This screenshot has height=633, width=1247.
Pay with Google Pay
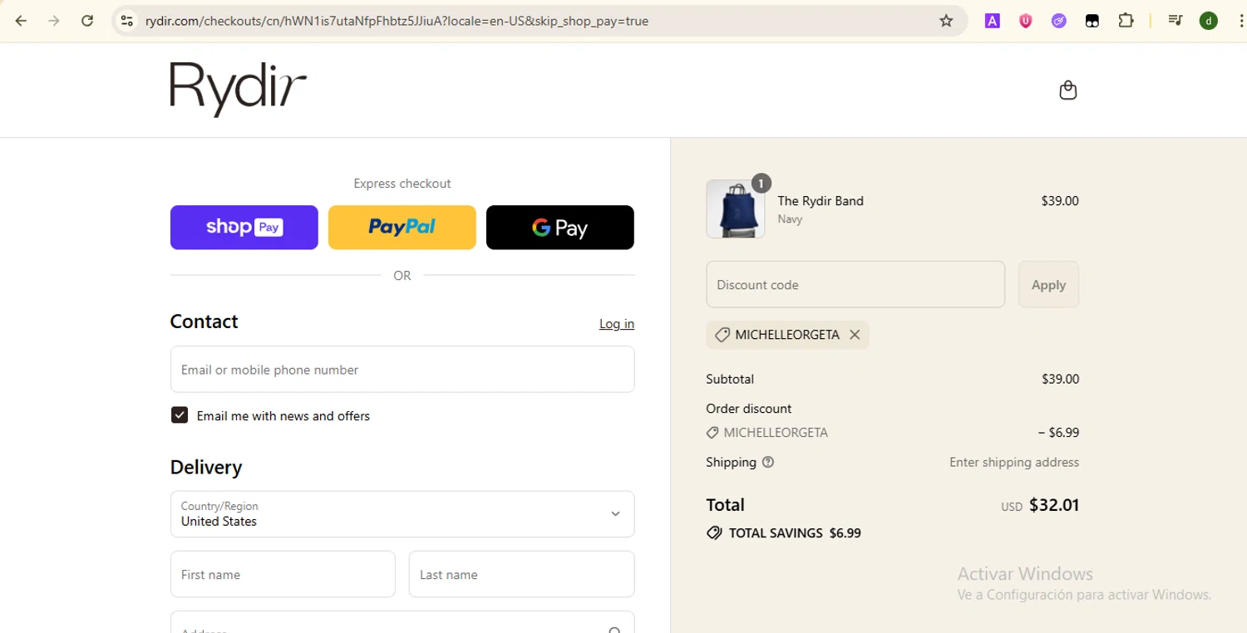tap(560, 228)
